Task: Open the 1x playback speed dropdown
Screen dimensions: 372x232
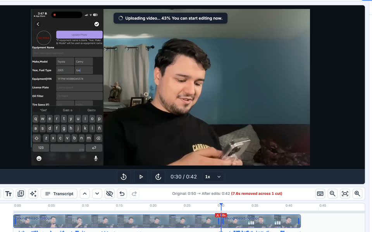Action: tap(213, 177)
